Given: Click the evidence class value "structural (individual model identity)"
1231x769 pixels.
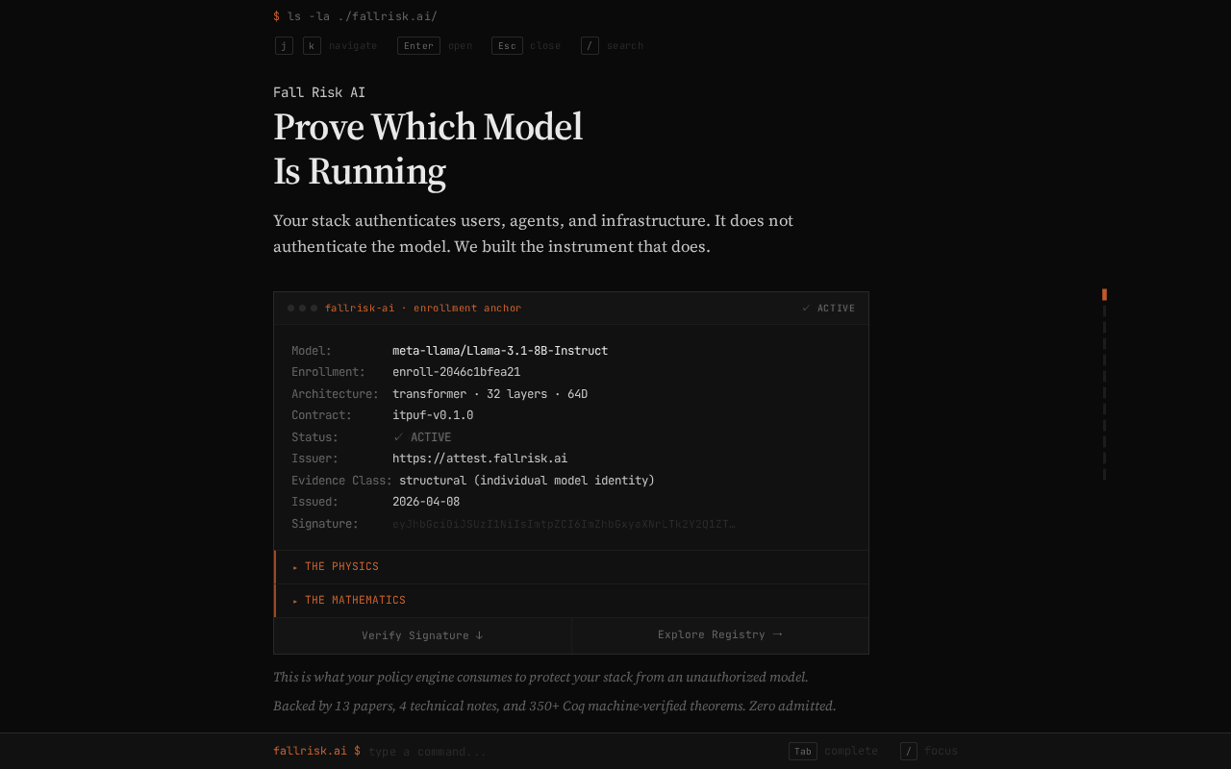Looking at the screenshot, I should click(527, 481).
